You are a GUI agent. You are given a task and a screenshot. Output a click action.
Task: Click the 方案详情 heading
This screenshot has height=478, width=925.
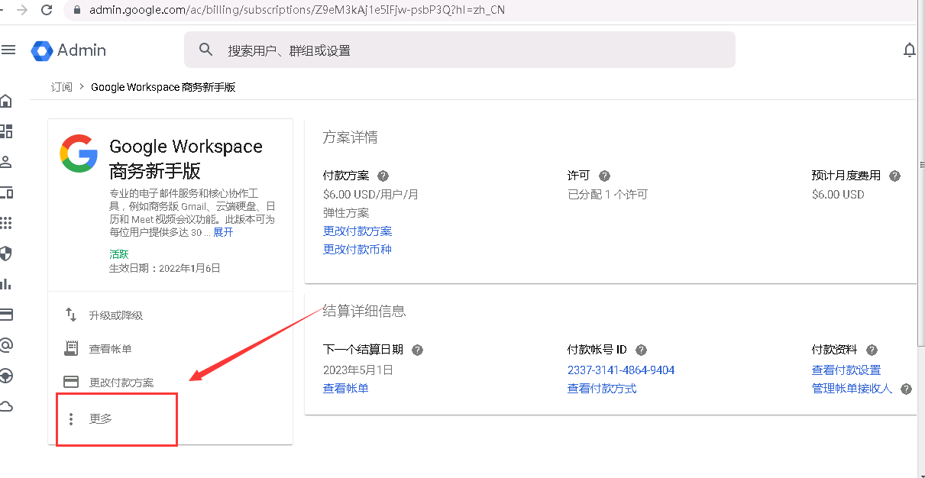pyautogui.click(x=351, y=138)
